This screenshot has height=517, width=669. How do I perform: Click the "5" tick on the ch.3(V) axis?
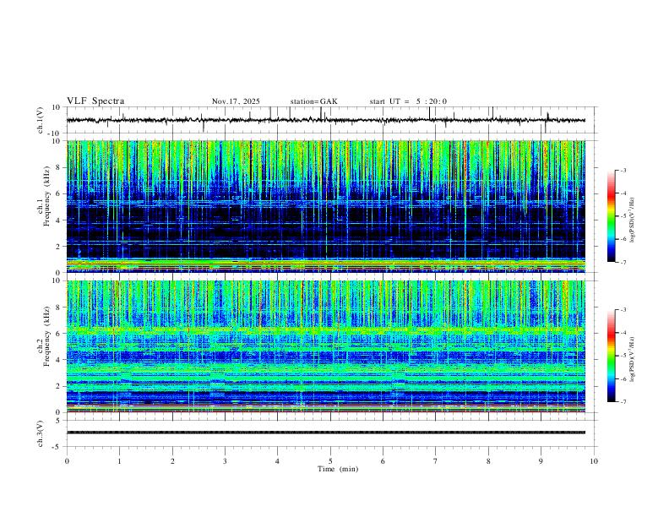[58, 421]
